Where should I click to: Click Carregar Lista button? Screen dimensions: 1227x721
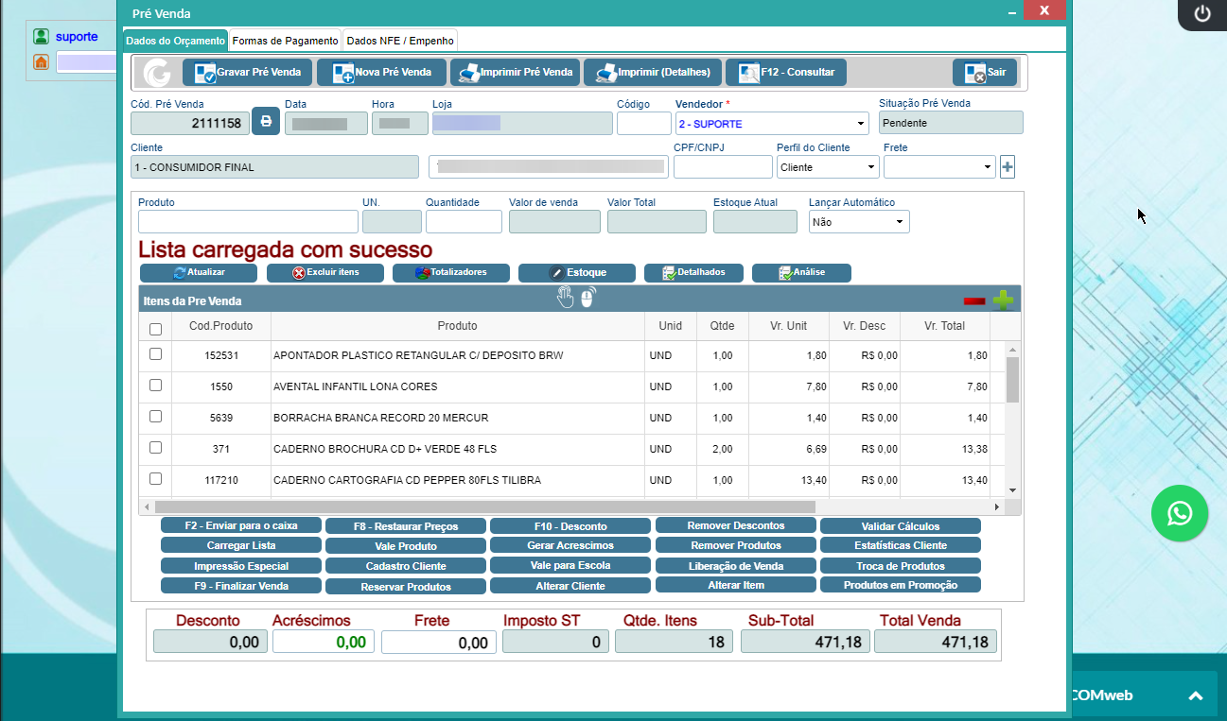coord(240,545)
